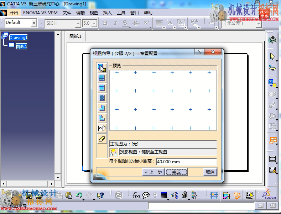
Task: Open the 文件 menu
Action: pyautogui.click(x=67, y=13)
